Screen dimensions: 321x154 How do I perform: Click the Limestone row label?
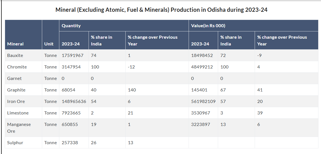[x=18, y=113]
